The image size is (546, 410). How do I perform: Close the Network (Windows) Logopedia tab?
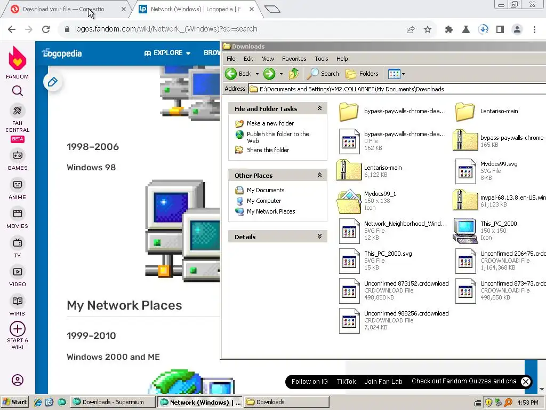click(252, 10)
